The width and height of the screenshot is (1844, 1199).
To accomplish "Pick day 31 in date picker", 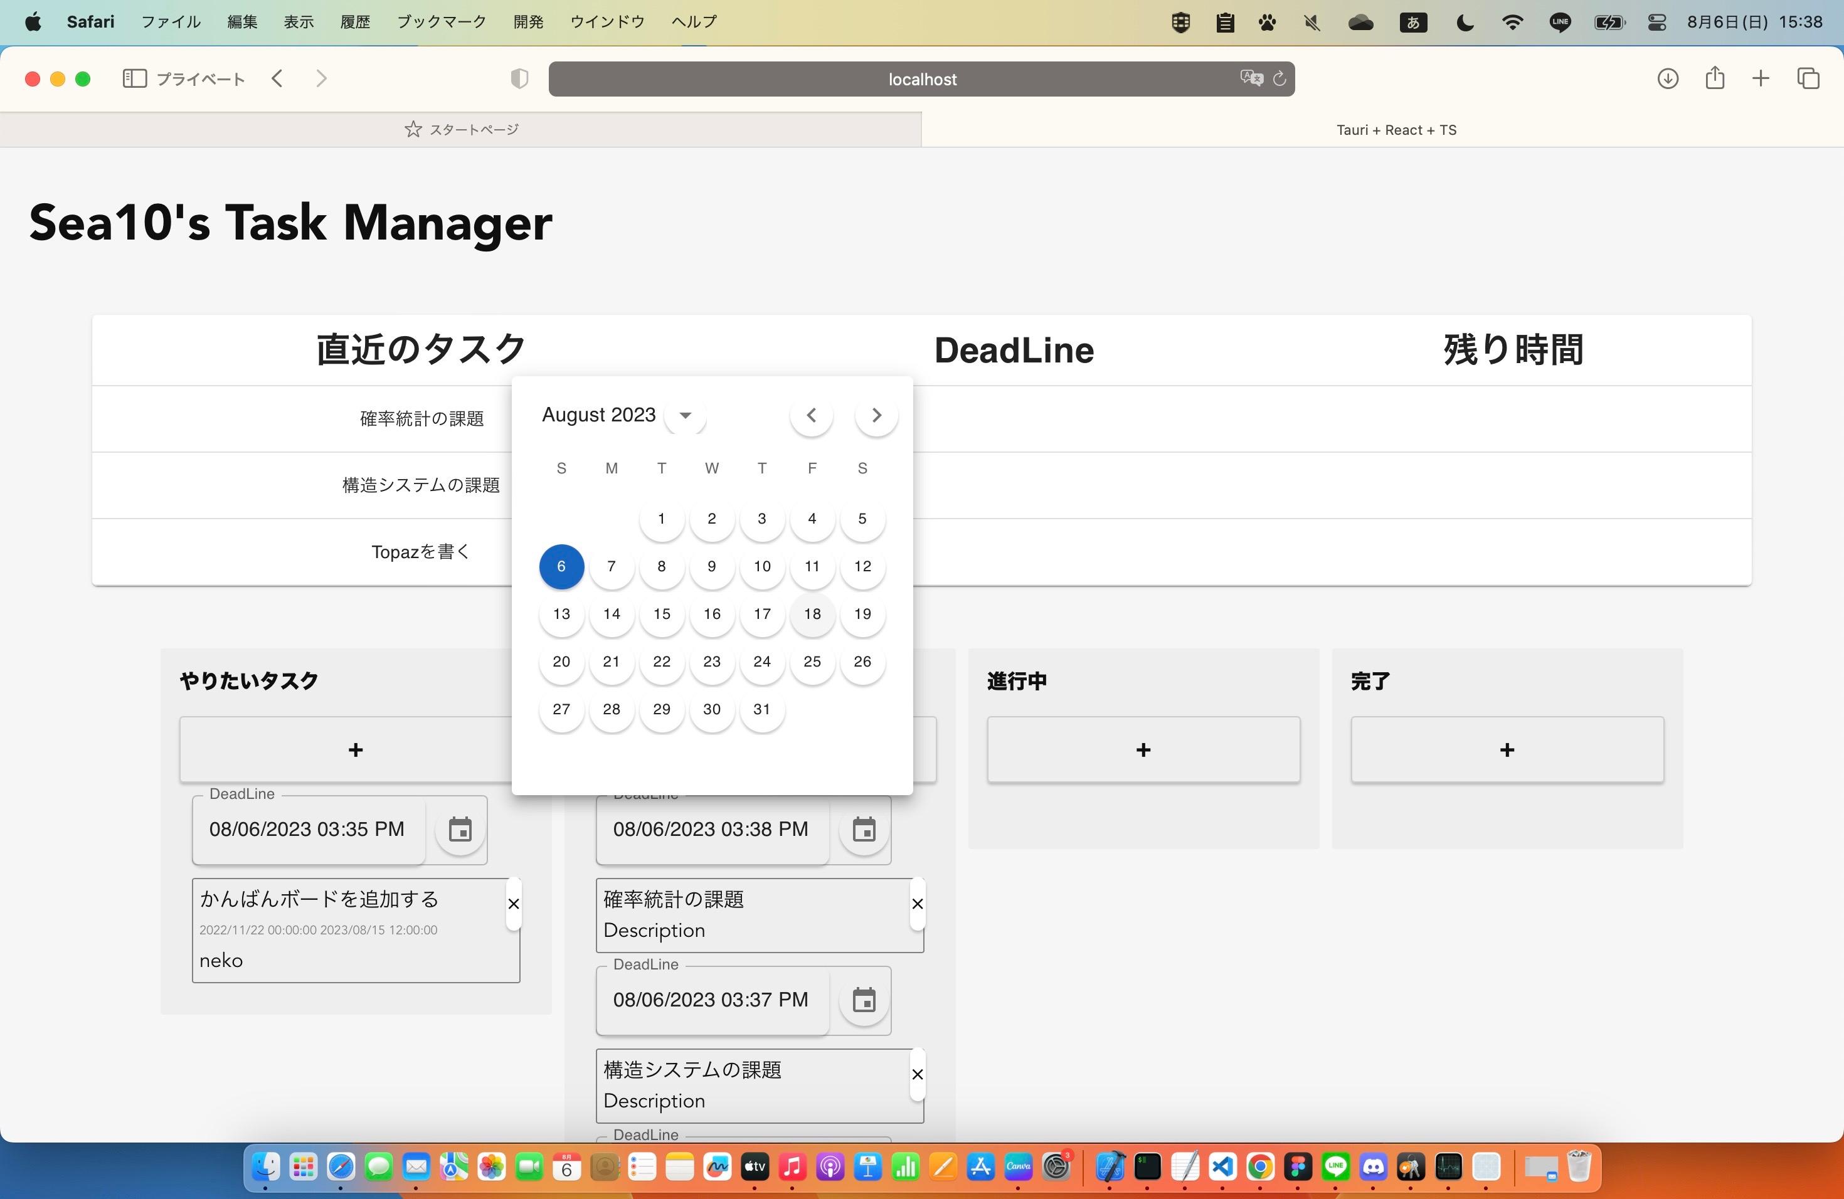I will tap(761, 709).
